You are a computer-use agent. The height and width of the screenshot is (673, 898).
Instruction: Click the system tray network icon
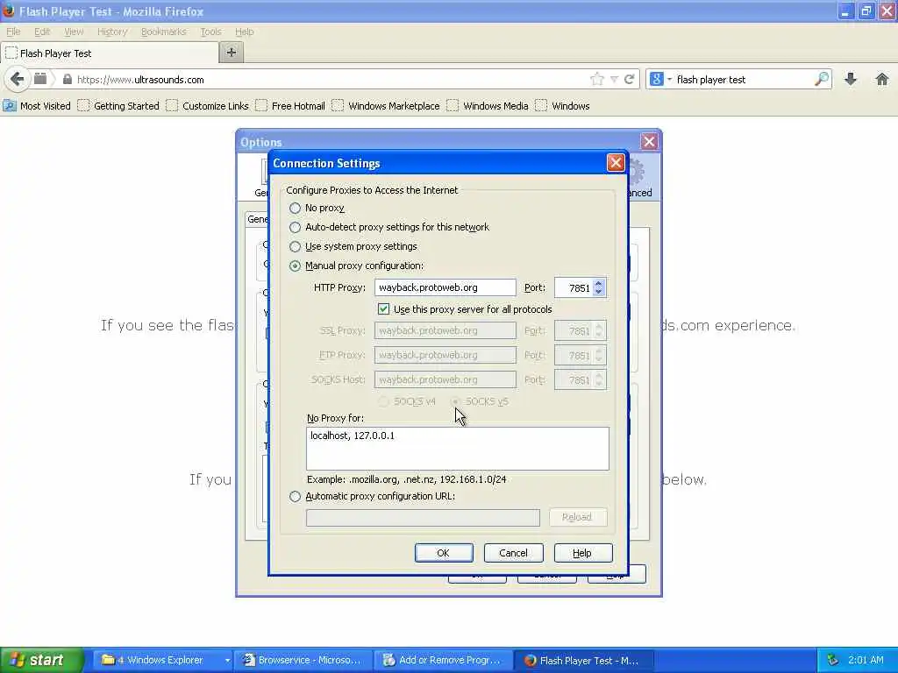(x=833, y=661)
